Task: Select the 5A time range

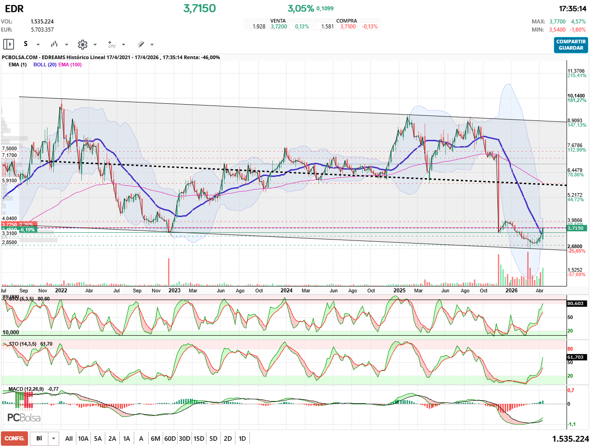Action: click(x=98, y=439)
